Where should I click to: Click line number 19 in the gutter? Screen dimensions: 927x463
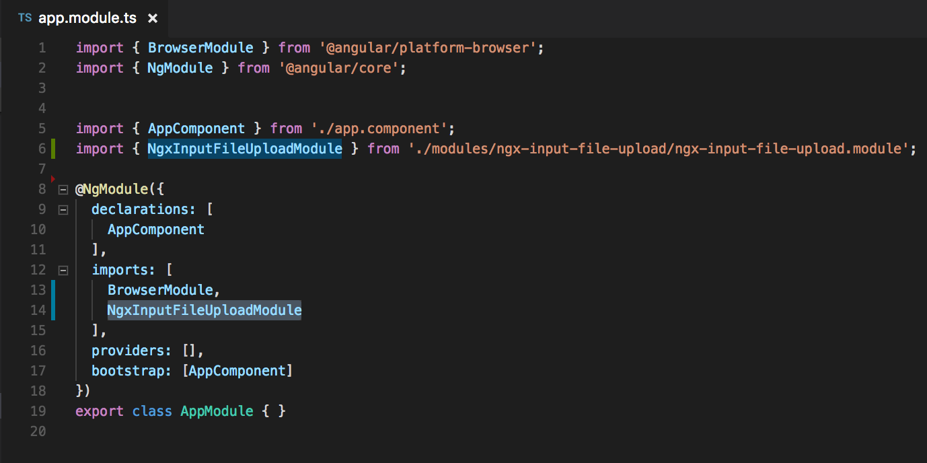pyautogui.click(x=38, y=411)
